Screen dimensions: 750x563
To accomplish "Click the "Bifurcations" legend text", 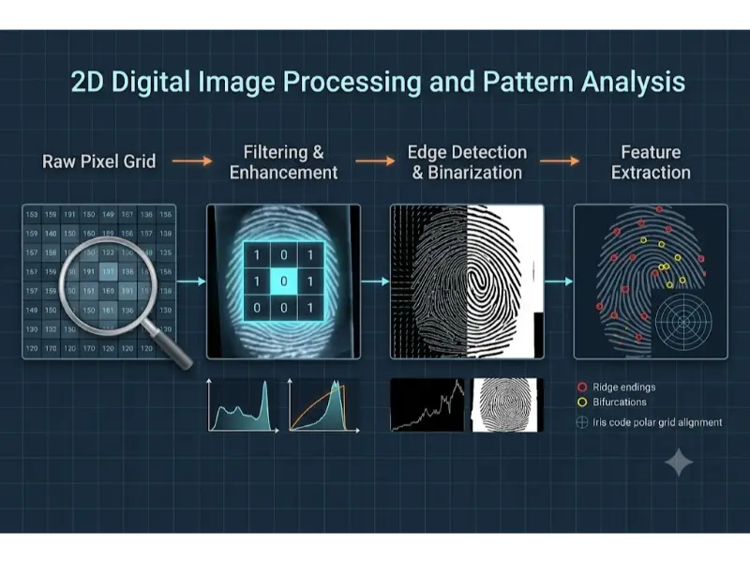I will click(620, 403).
